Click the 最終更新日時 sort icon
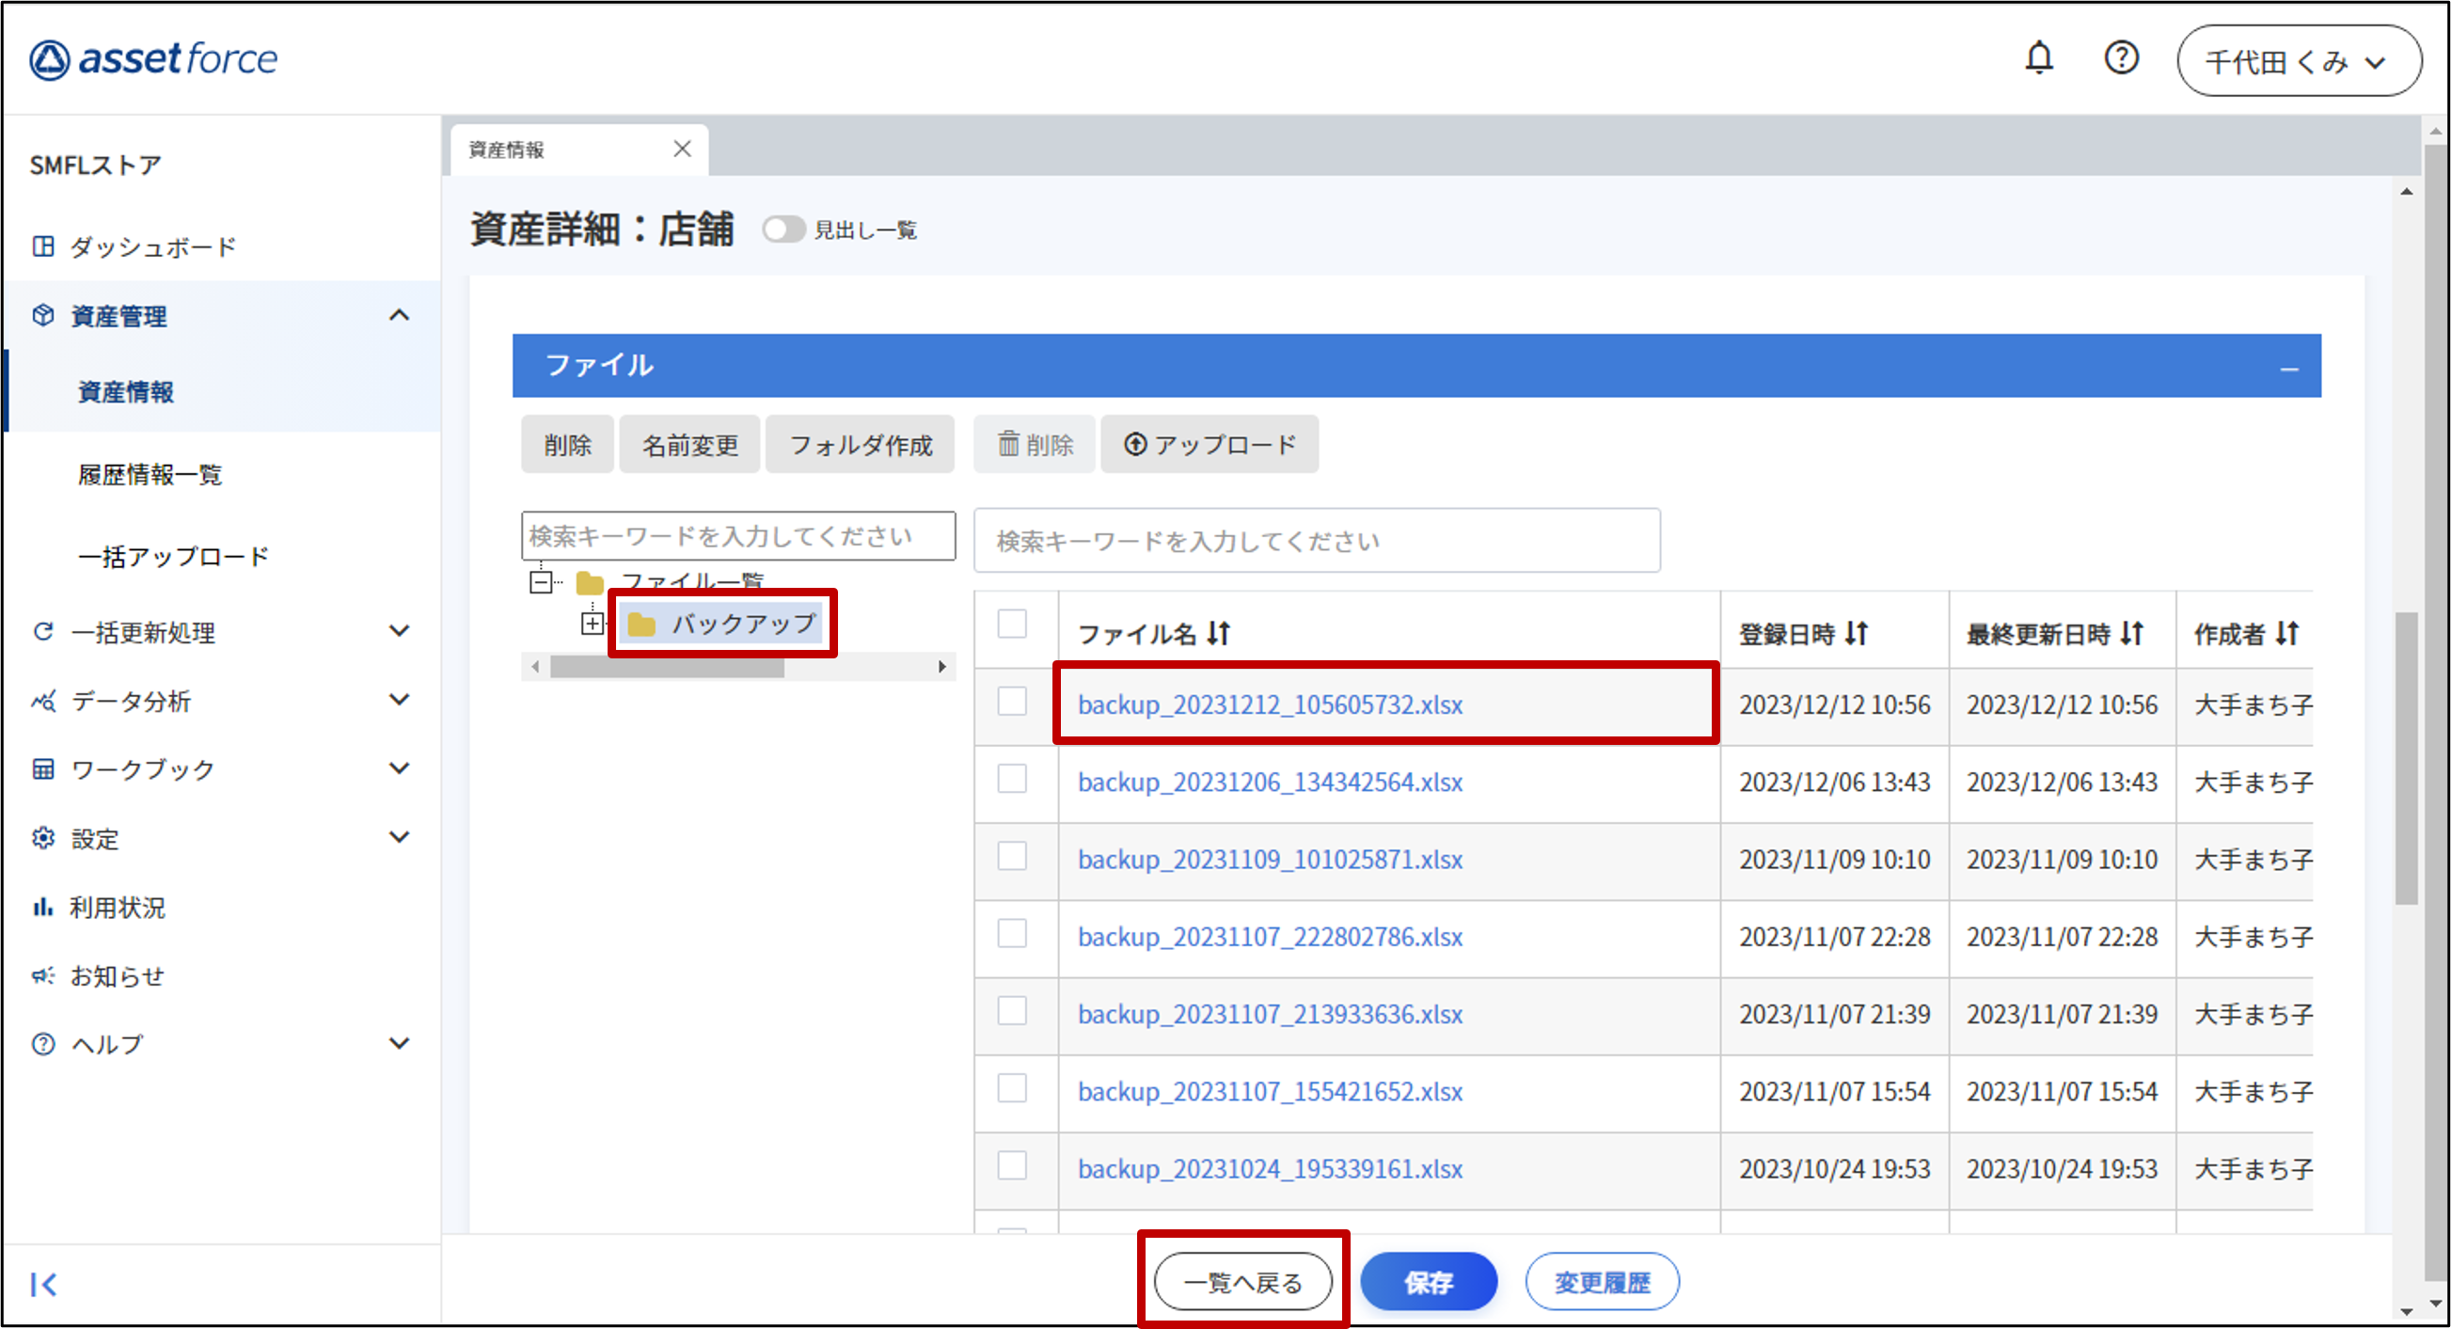The image size is (2451, 1329). [2132, 633]
